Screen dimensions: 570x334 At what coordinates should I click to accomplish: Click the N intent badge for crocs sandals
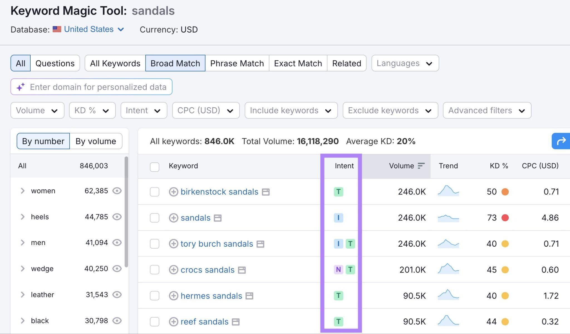[x=338, y=269]
